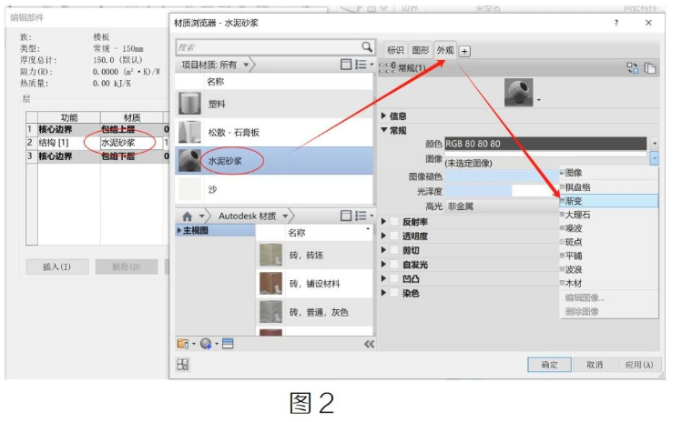Toggle project materials library panel view icon
692x422 pixels.
346,65
